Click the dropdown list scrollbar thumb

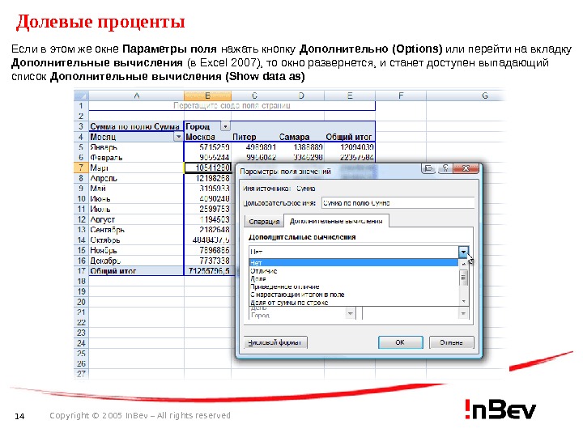(463, 278)
